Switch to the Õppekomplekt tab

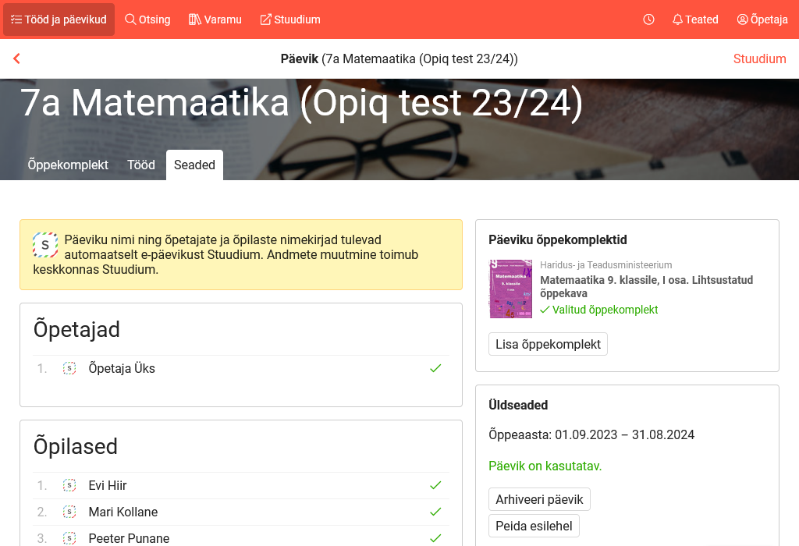[x=68, y=165]
